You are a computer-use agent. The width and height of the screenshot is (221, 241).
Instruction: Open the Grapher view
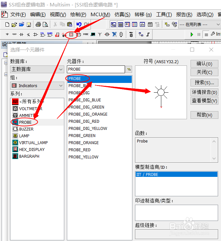pyautogui.click(x=142, y=25)
